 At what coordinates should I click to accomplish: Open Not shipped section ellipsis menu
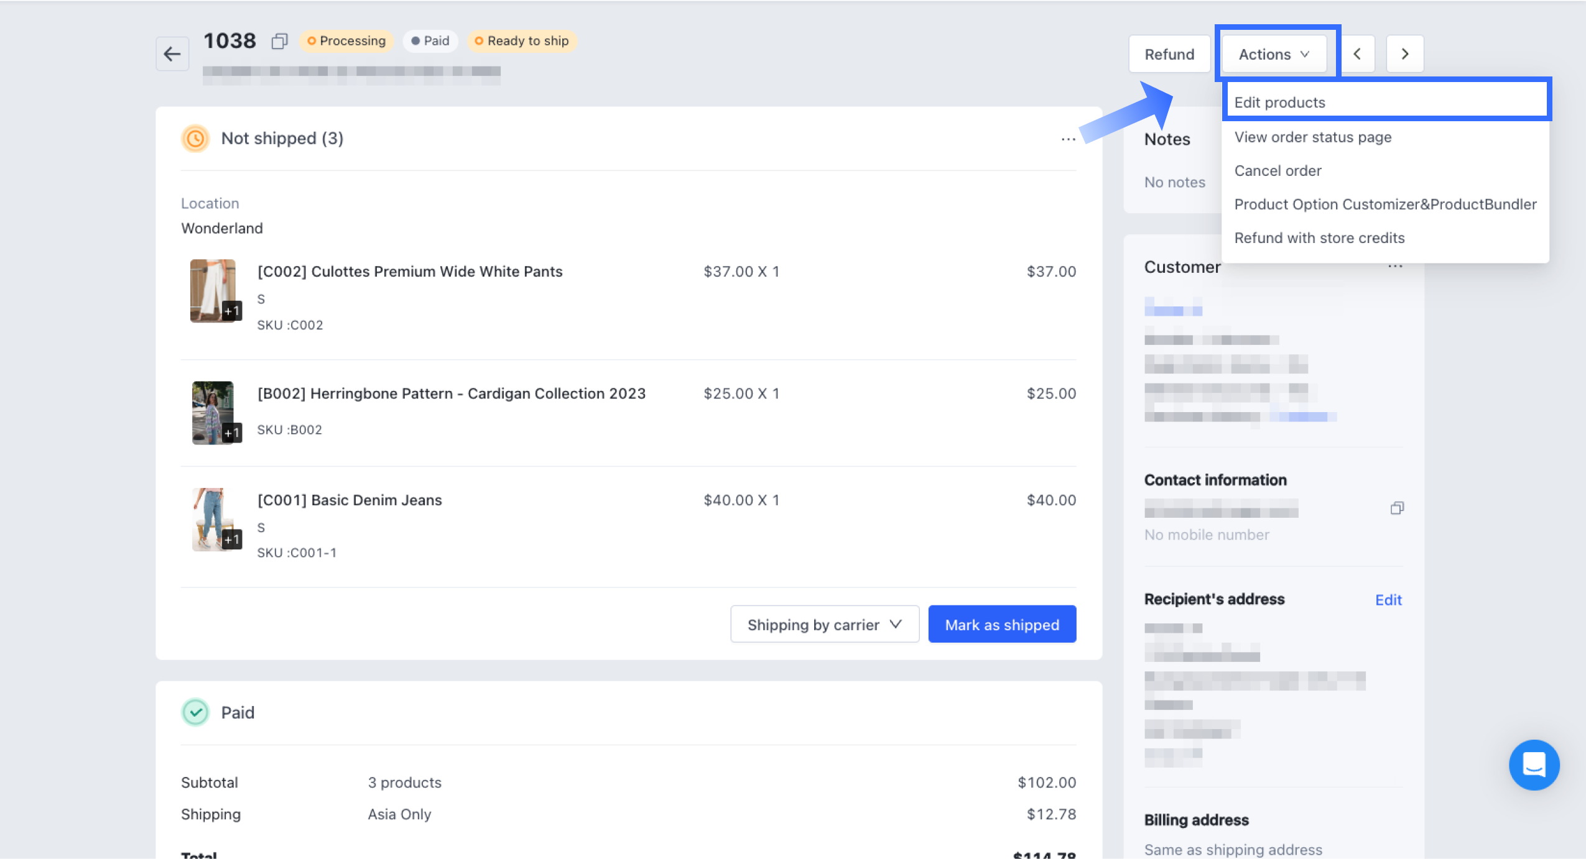pos(1068,139)
